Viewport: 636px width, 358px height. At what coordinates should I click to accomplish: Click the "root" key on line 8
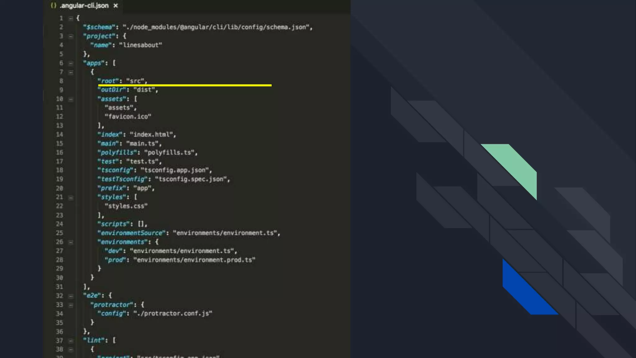click(x=108, y=81)
